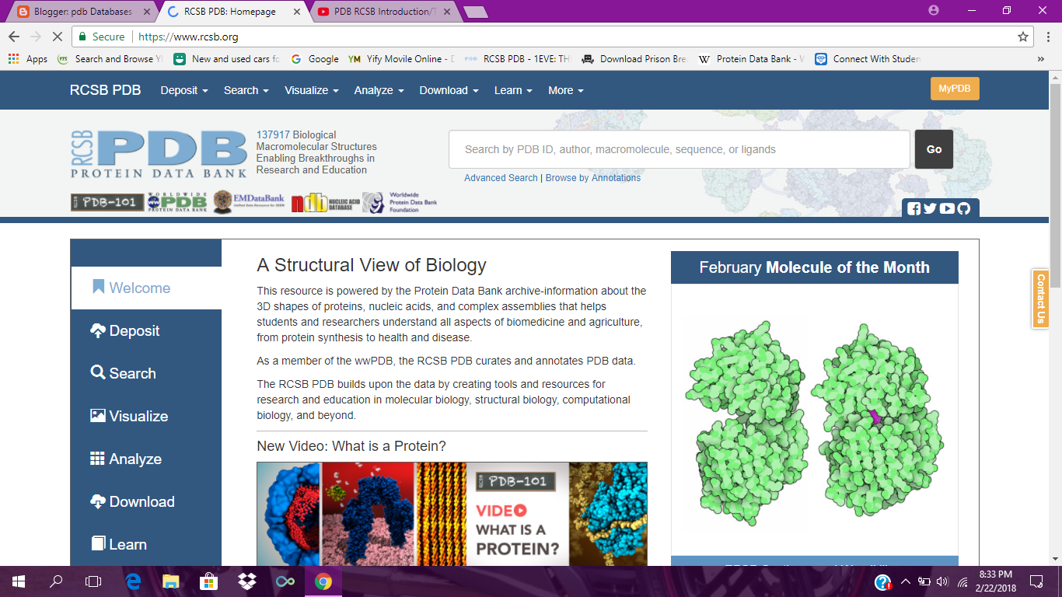Screen dimensions: 1062x597
Task: Play the What is a Protein video thumbnail
Action: coord(452,513)
